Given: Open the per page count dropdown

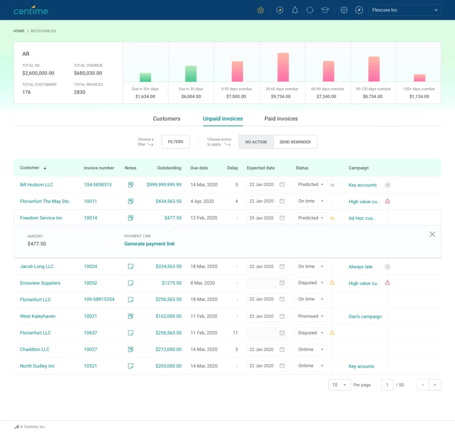Looking at the screenshot, I should (339, 385).
